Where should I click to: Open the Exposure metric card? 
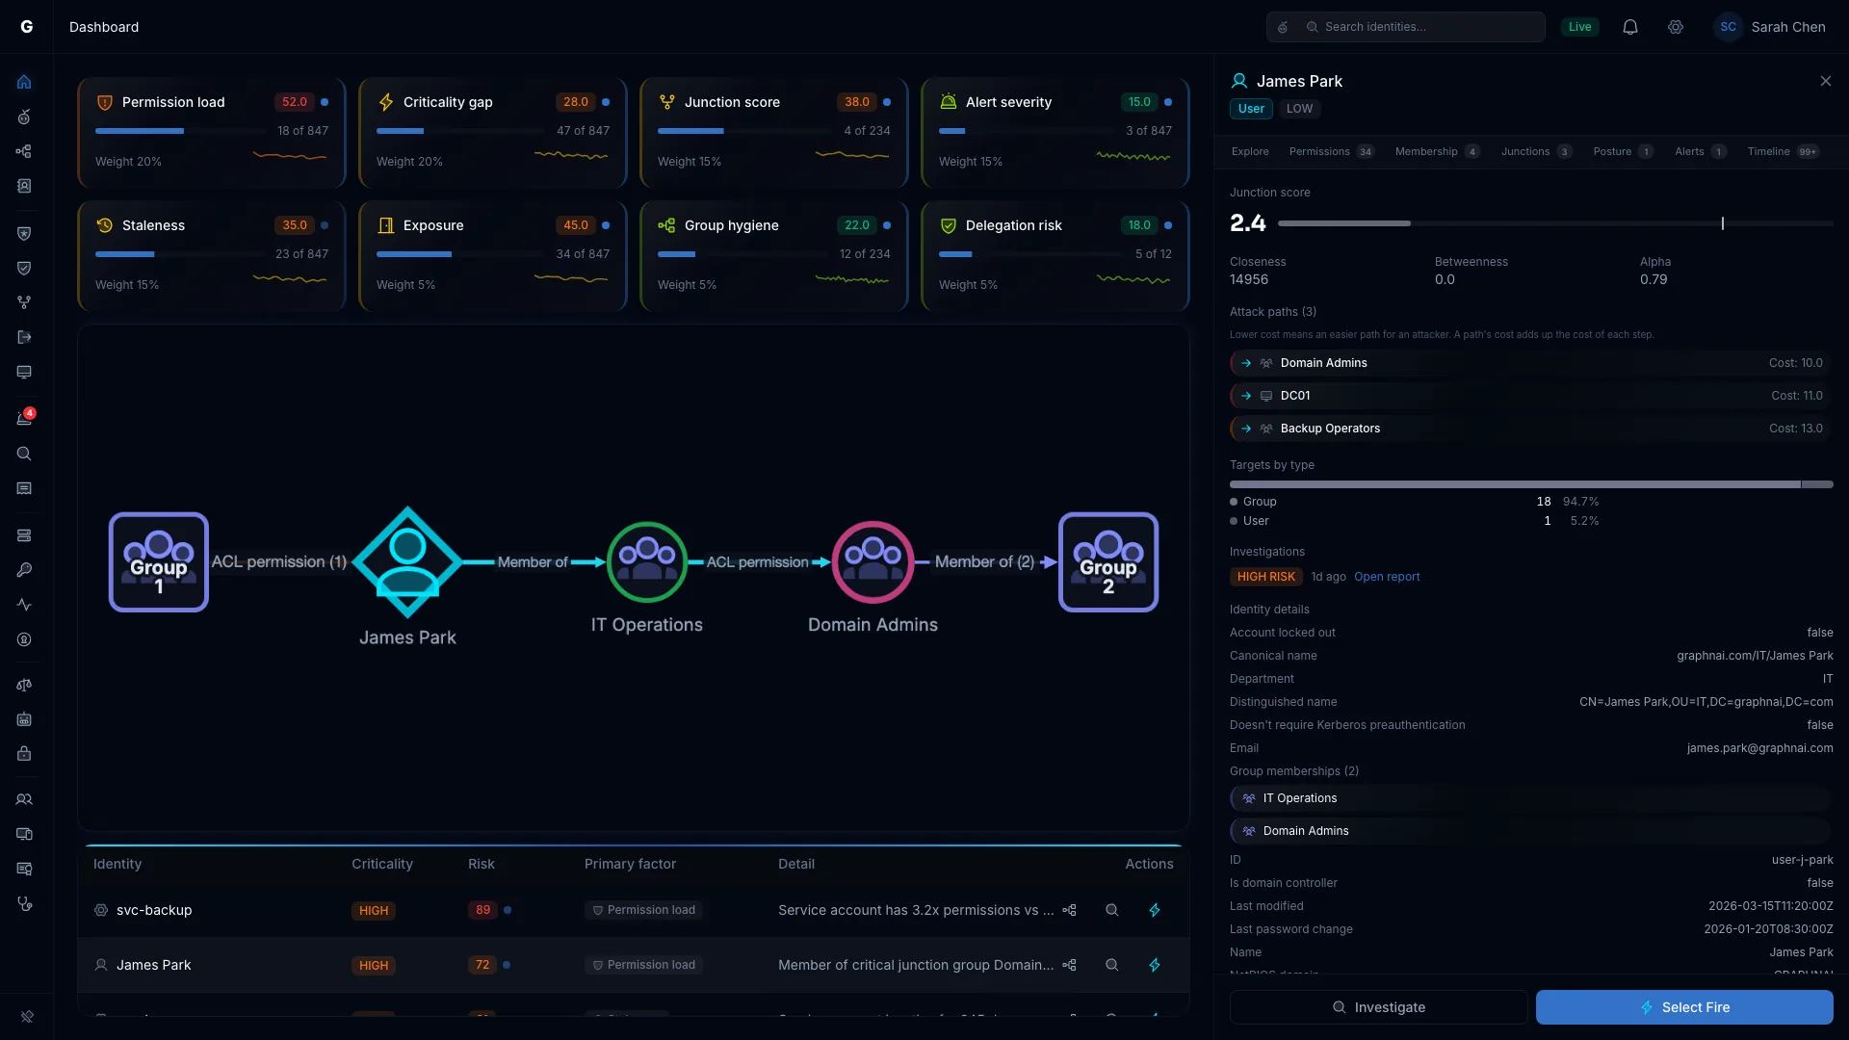(x=493, y=256)
